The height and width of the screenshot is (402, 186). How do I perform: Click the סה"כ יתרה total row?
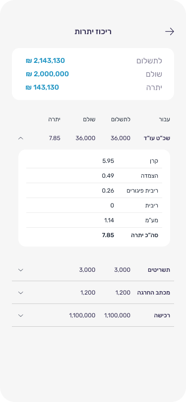click(x=94, y=235)
